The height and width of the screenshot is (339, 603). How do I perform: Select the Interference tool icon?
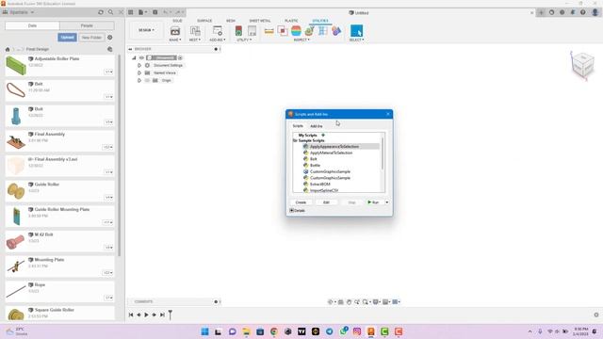[283, 31]
